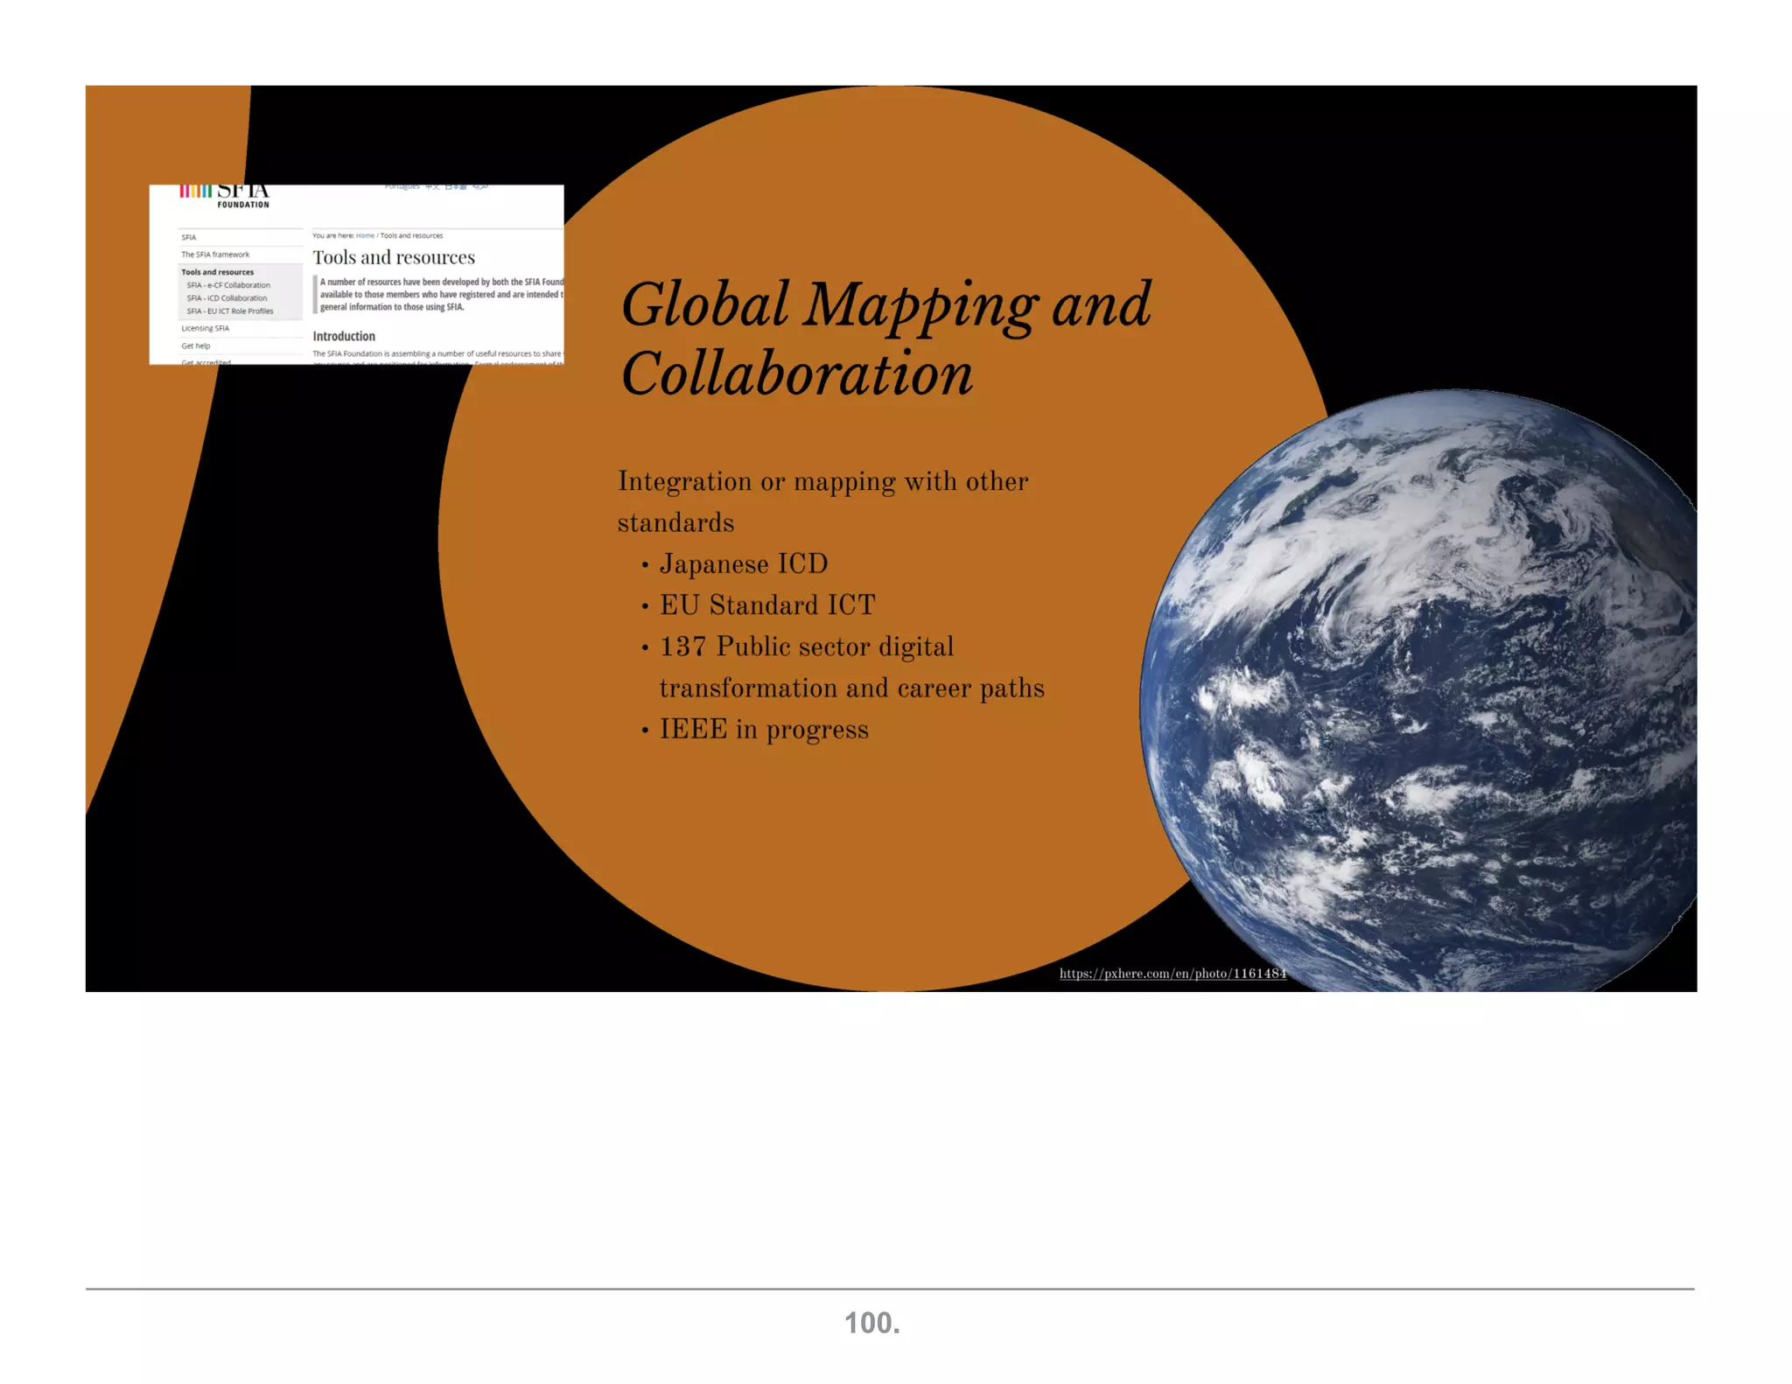The height and width of the screenshot is (1384, 1792).
Task: Open SFIA - EU ICT Role Profiles
Action: pos(230,311)
